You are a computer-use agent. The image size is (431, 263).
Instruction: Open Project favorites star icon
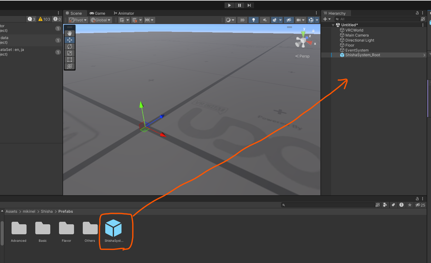click(x=410, y=205)
